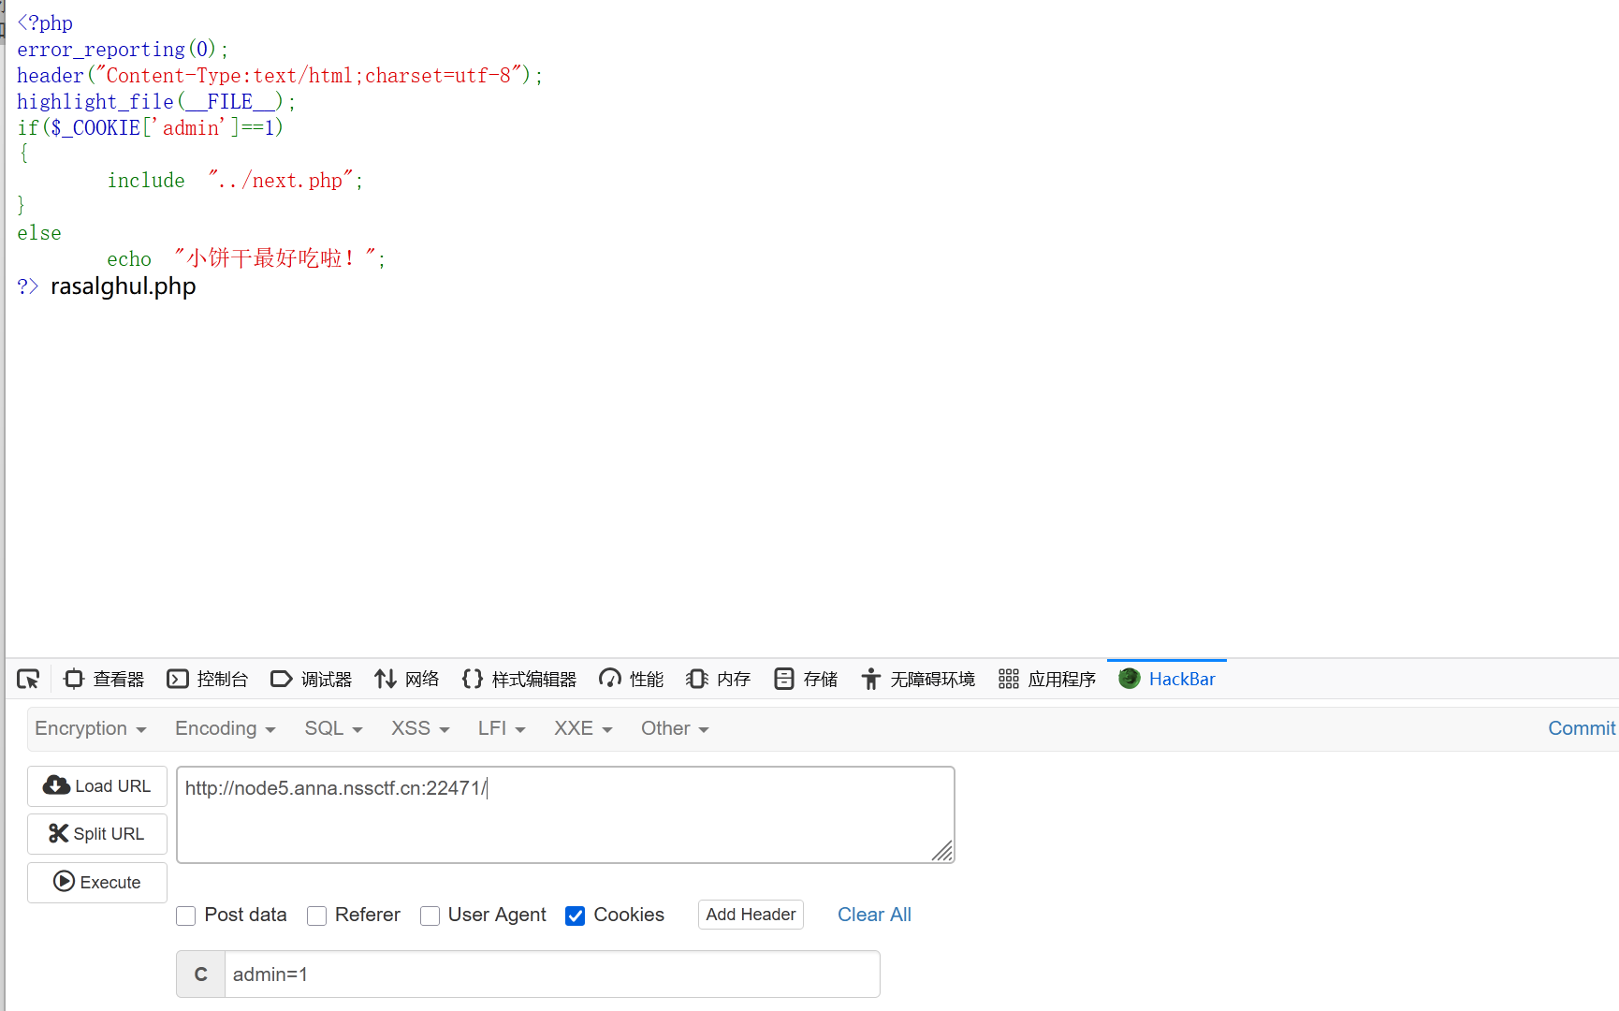This screenshot has height=1011, width=1619.
Task: Click the Clear All link
Action: click(x=873, y=915)
